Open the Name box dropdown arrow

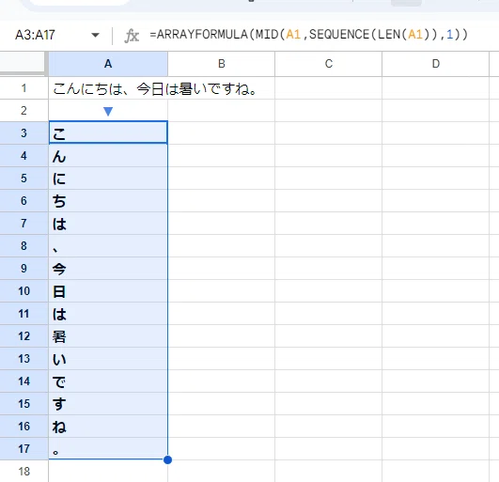coord(95,35)
